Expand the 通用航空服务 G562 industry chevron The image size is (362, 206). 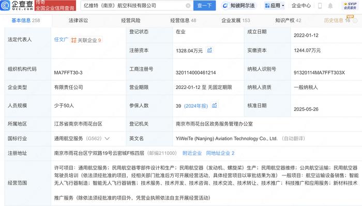coord(107,139)
